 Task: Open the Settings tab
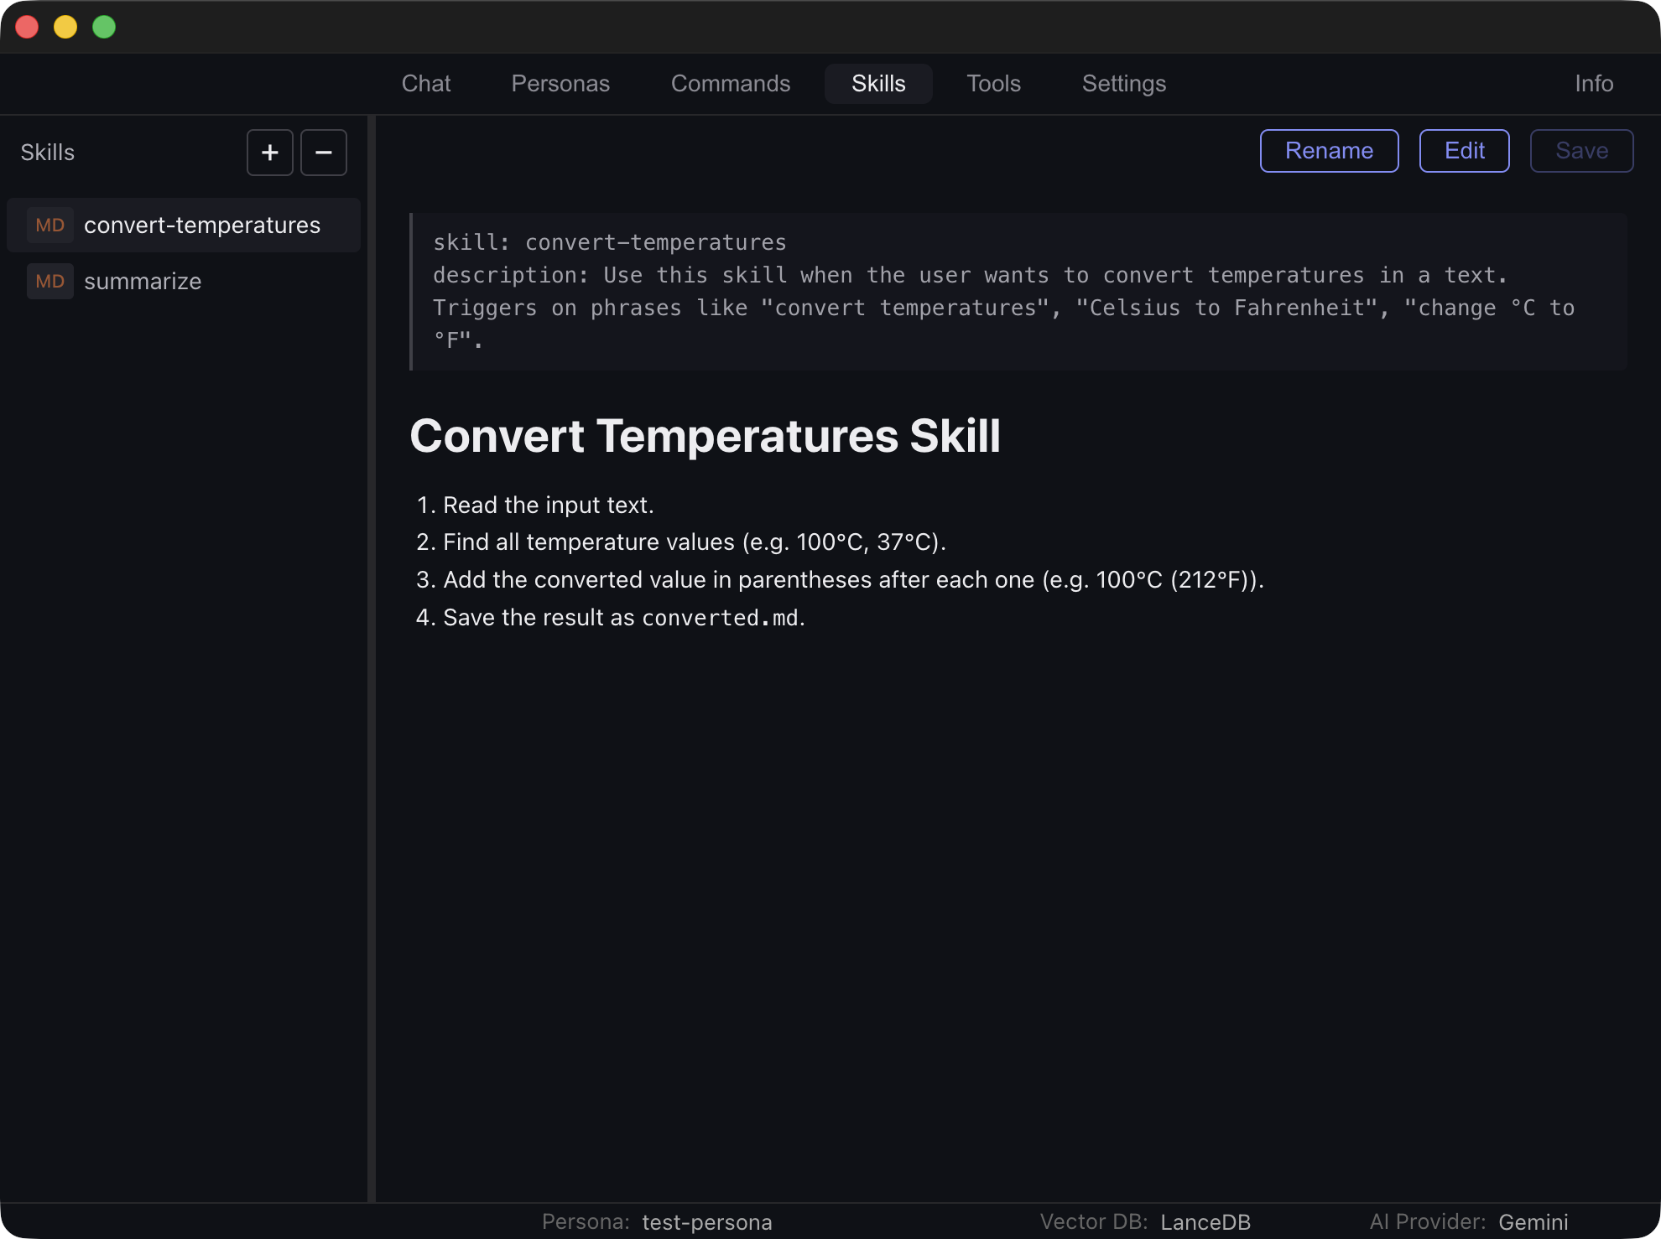click(x=1123, y=84)
